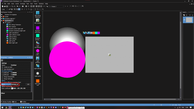
Task: Click the zoom magnifier toolbar icon
Action: point(43,9)
